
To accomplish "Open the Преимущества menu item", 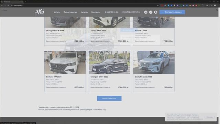I will pos(70,12).
